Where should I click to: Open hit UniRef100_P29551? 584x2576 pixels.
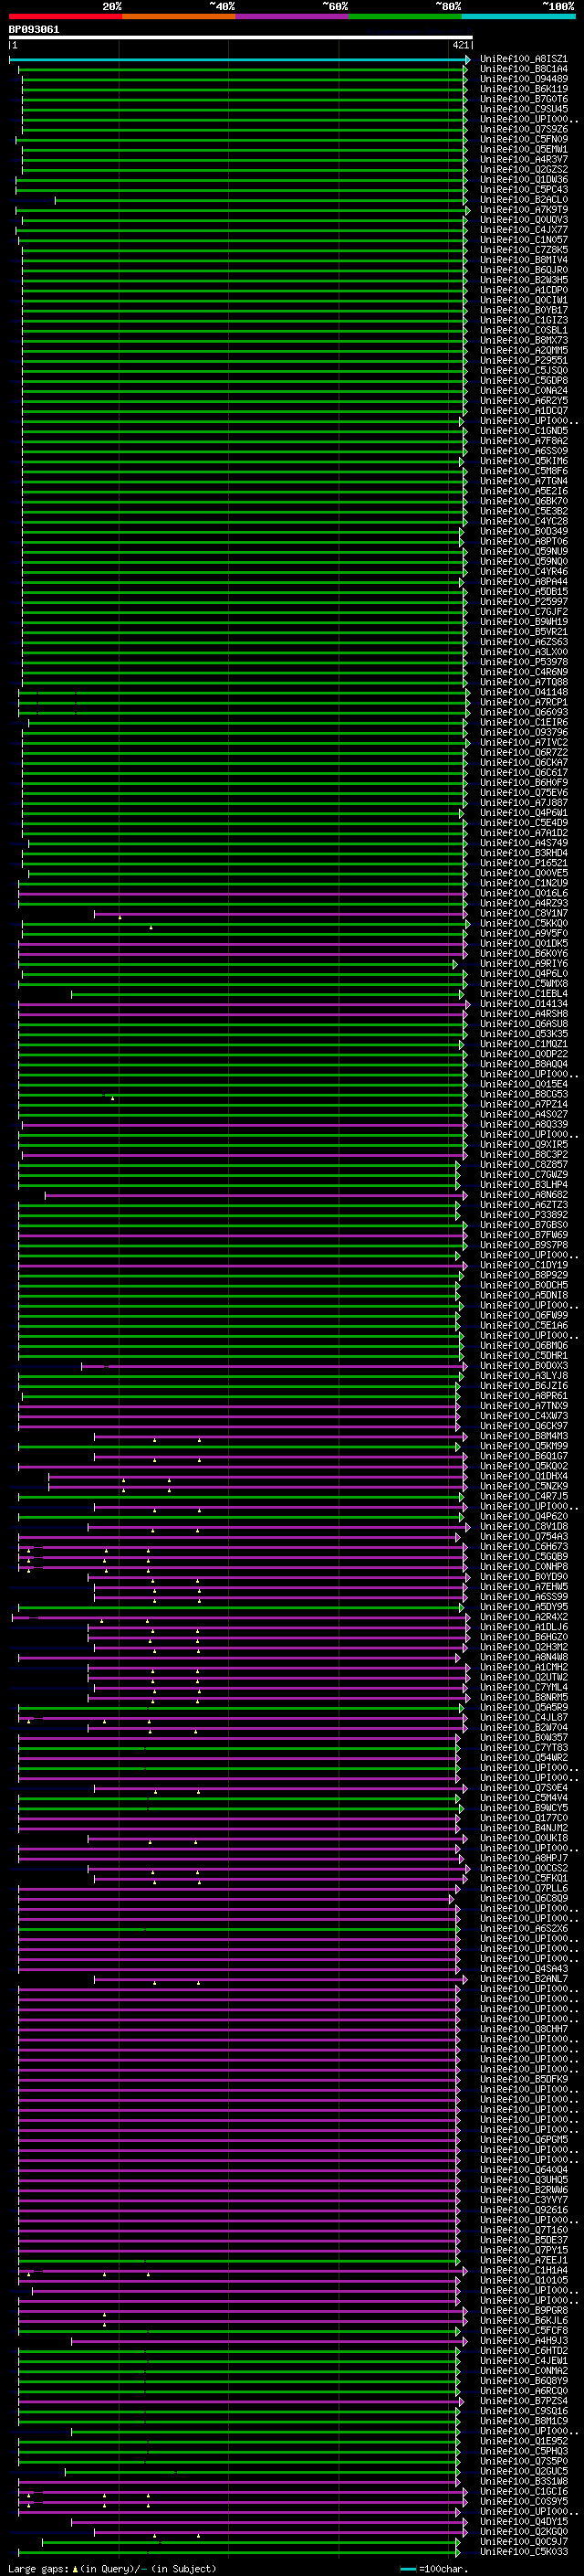click(x=523, y=361)
